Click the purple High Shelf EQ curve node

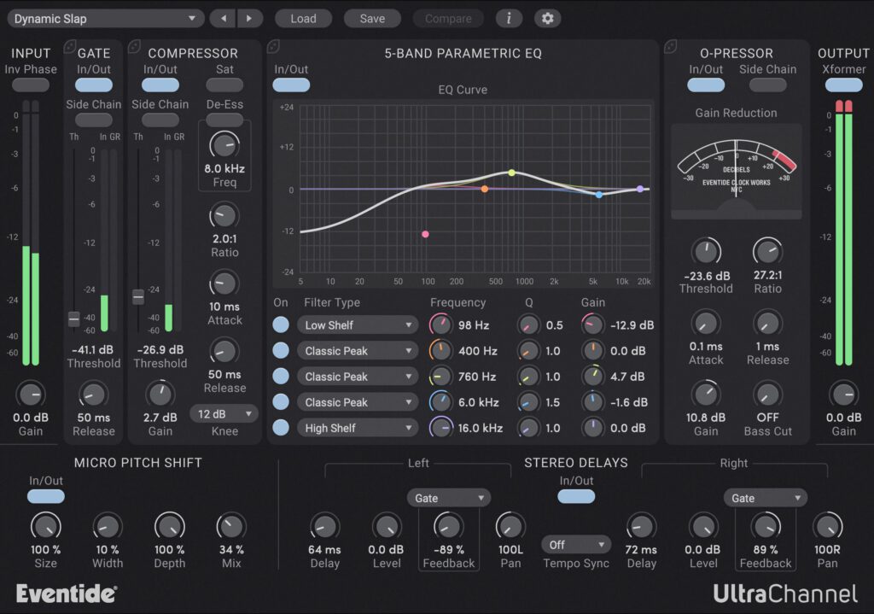[x=640, y=189]
